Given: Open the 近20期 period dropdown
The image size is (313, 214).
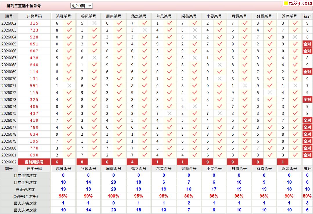Looking at the screenshot, I should click(82, 6).
